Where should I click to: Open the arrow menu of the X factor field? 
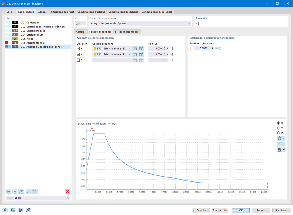[167, 49]
